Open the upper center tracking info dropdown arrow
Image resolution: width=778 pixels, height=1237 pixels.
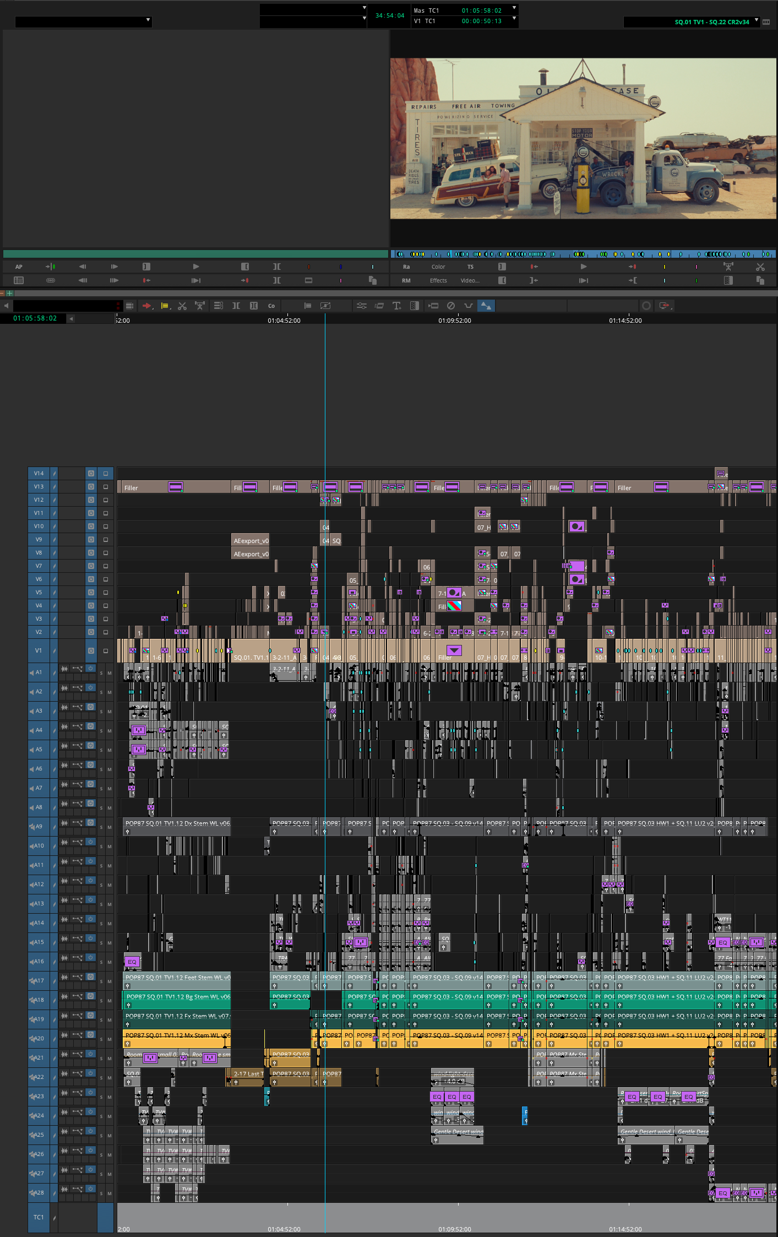coord(364,8)
